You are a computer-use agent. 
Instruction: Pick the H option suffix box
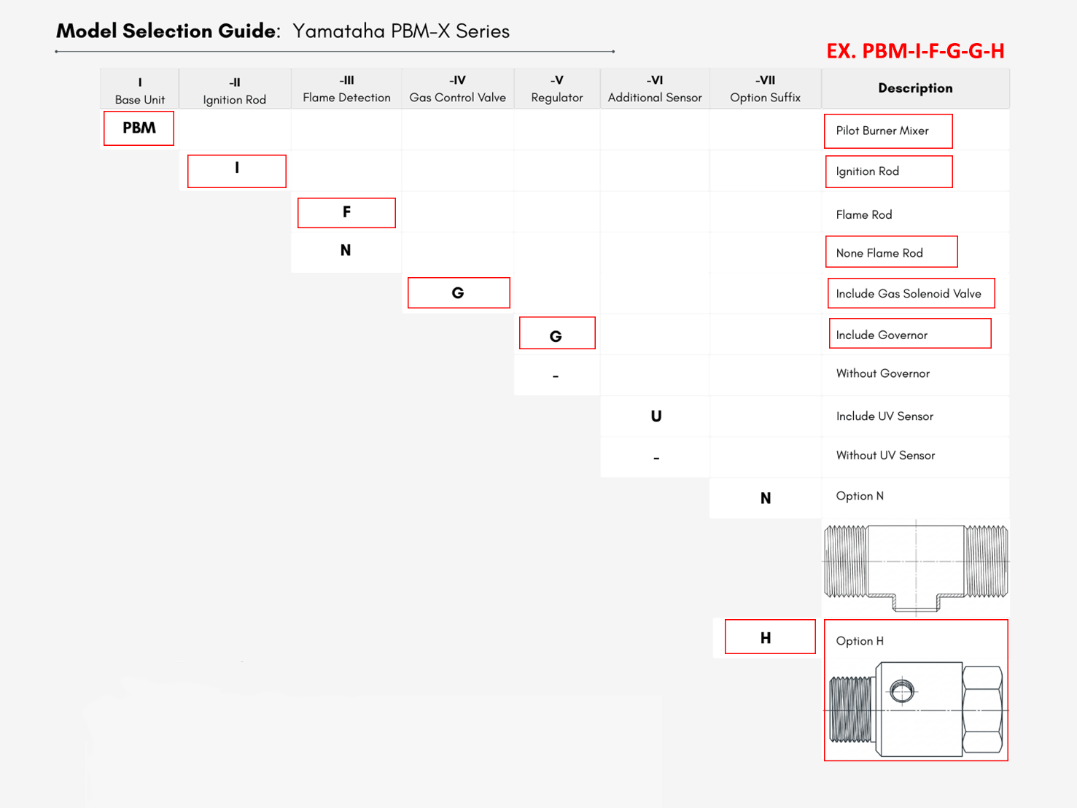tap(769, 637)
